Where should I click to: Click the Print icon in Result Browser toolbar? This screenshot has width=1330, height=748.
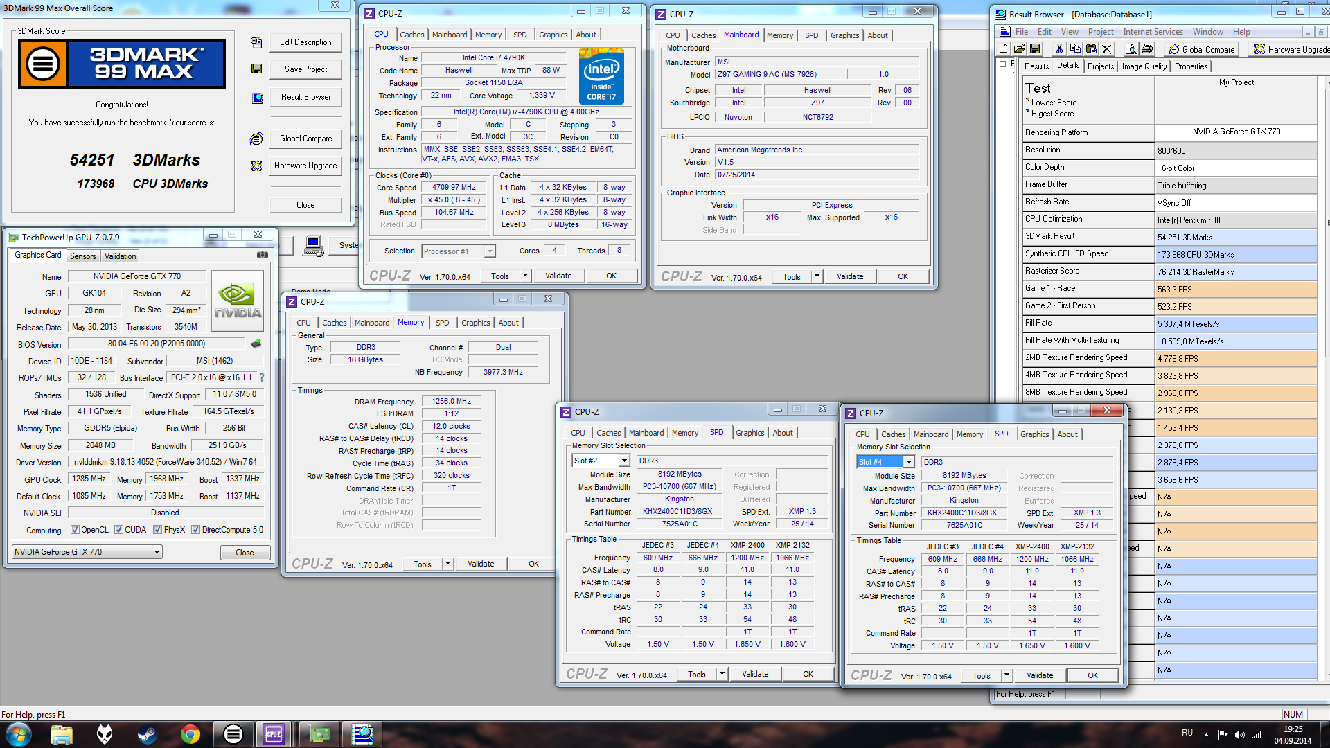pos(1147,48)
